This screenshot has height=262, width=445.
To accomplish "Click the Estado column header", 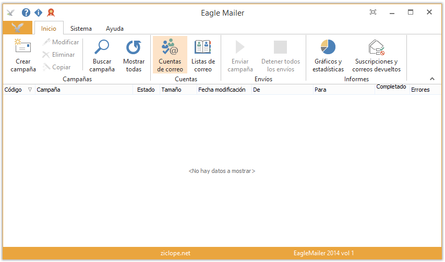I will tap(146, 90).
